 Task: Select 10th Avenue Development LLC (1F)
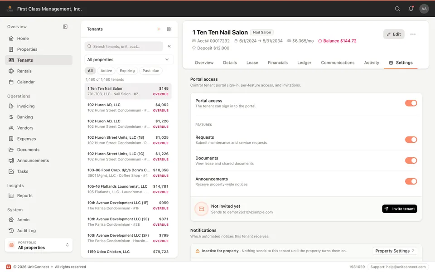click(128, 205)
